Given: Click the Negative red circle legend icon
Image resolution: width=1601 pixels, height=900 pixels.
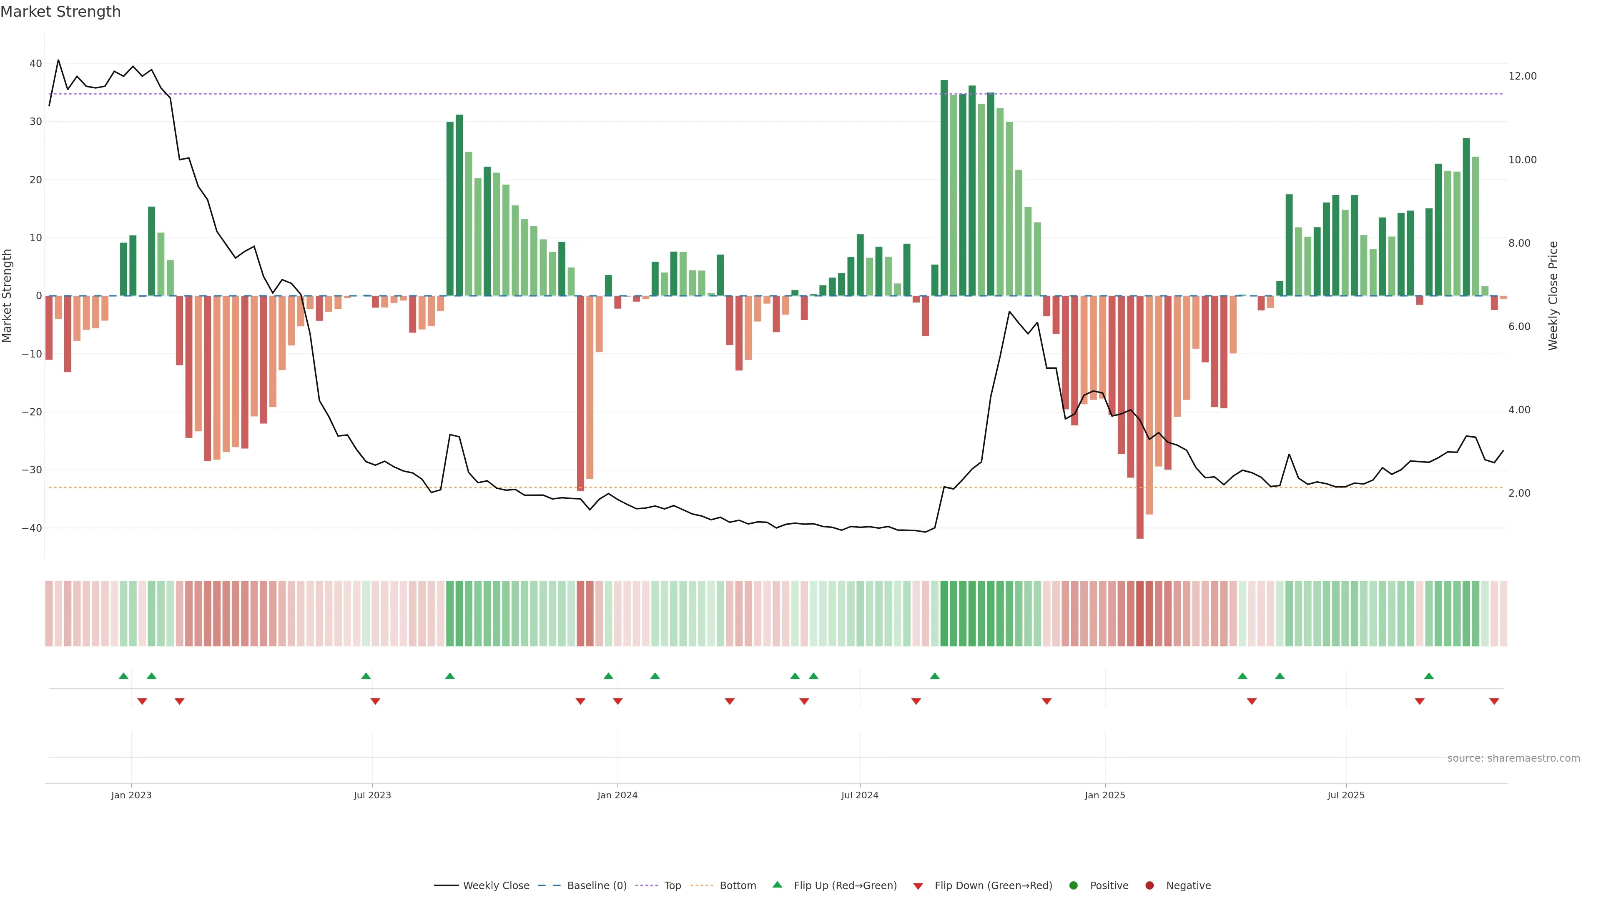Looking at the screenshot, I should (x=1149, y=885).
